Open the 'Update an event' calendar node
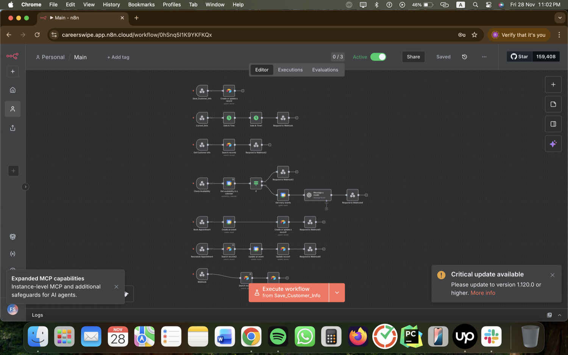Viewport: 568px width, 355px height. pos(256,249)
